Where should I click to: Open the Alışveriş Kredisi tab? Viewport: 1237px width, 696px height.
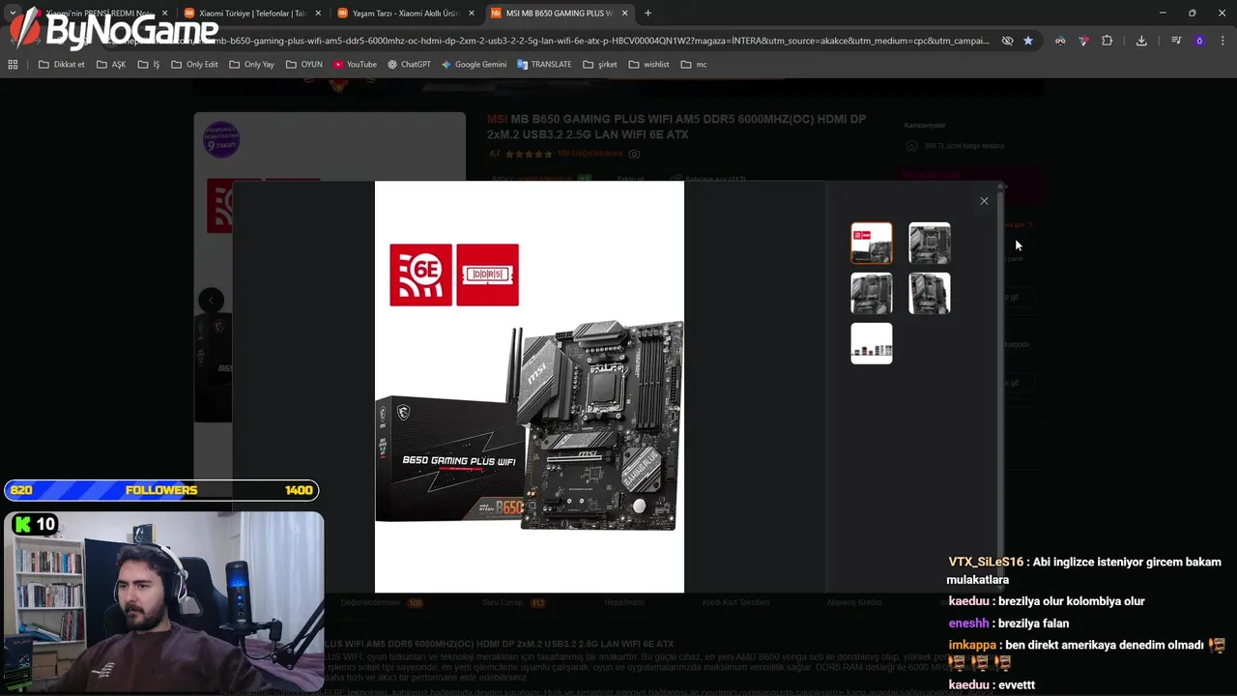tap(854, 602)
